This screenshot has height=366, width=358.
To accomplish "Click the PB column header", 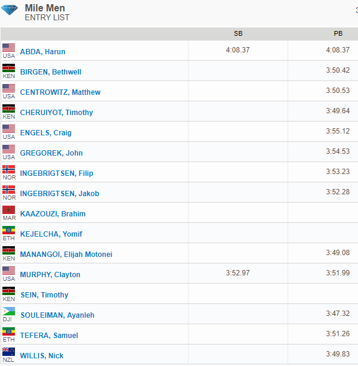I will (x=338, y=34).
